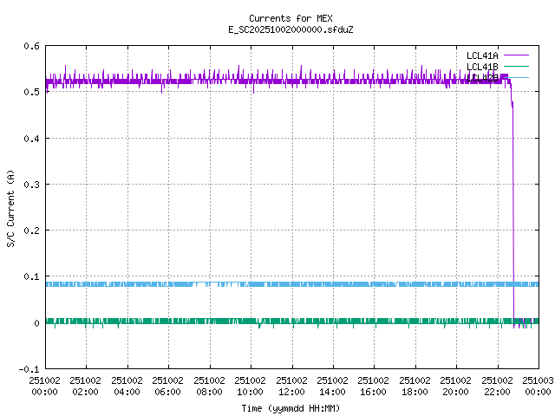Click the 251002 22:00 x-axis tick label
The image size is (555, 416).
(497, 386)
